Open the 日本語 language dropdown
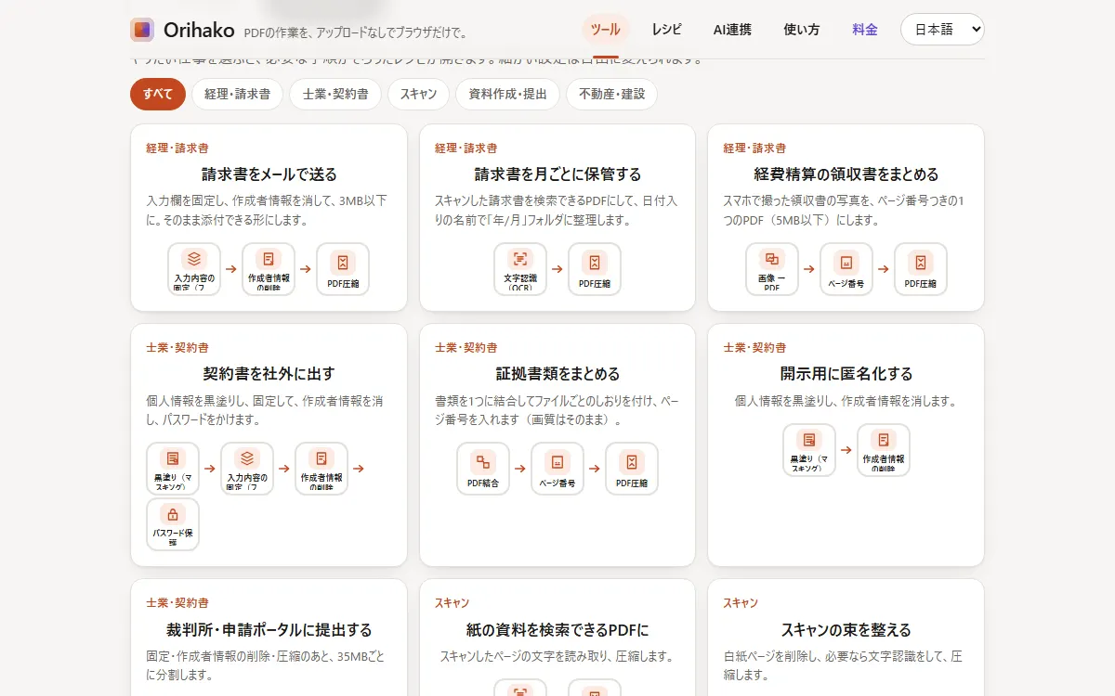Viewport: 1115px width, 696px height. point(942,29)
